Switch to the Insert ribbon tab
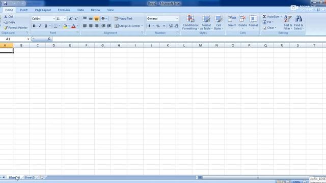The width and height of the screenshot is (326, 183). tap(24, 10)
